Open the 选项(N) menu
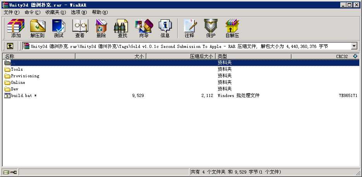 coord(79,12)
